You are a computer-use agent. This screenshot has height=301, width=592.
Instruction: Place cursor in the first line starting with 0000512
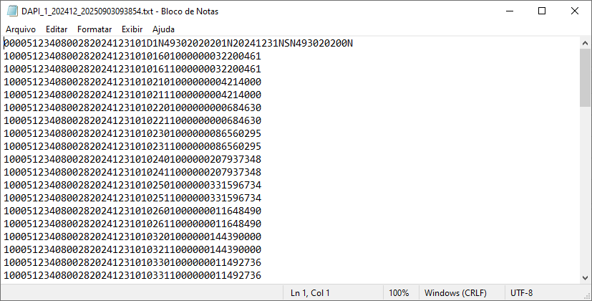178,44
